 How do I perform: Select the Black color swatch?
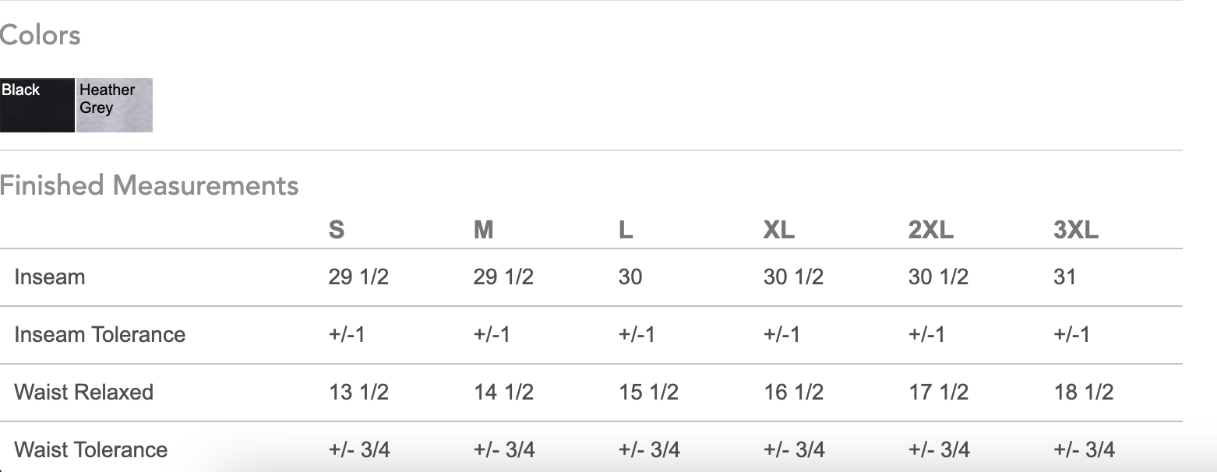point(37,105)
